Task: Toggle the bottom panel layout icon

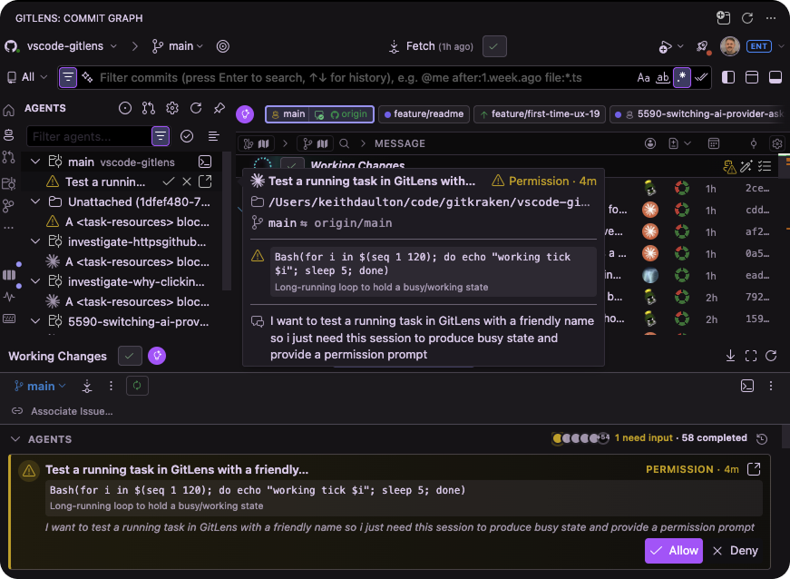Action: tap(775, 77)
